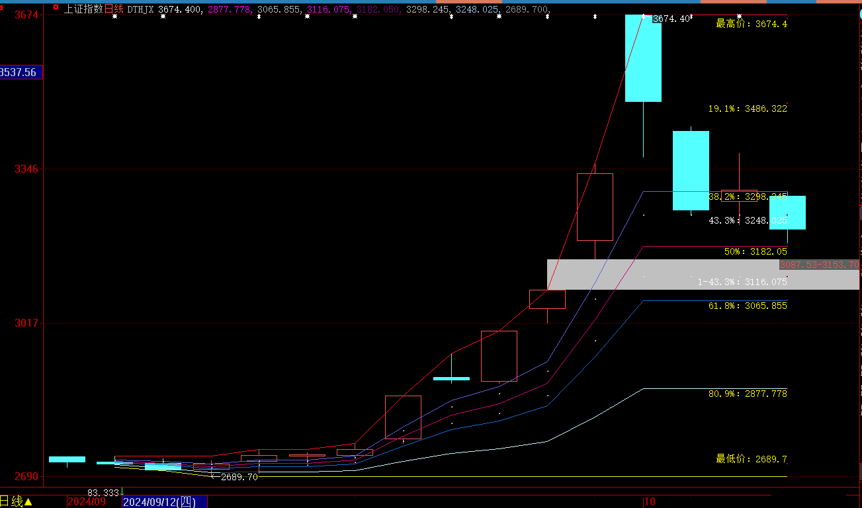
Task: Click the header value 3065.855
Action: coord(279,9)
